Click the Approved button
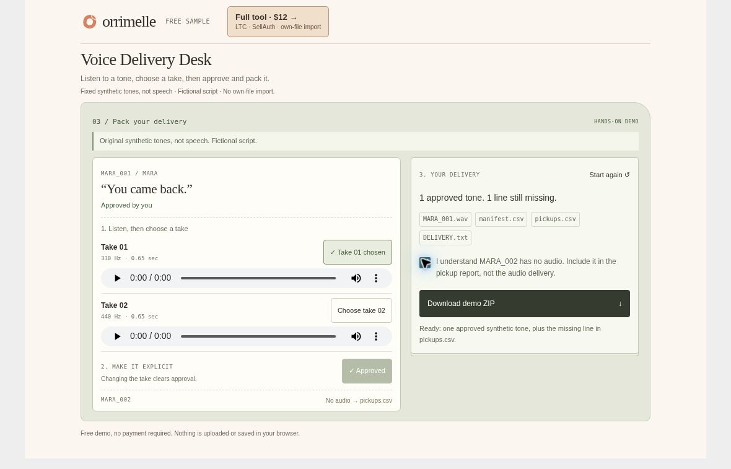 point(367,371)
